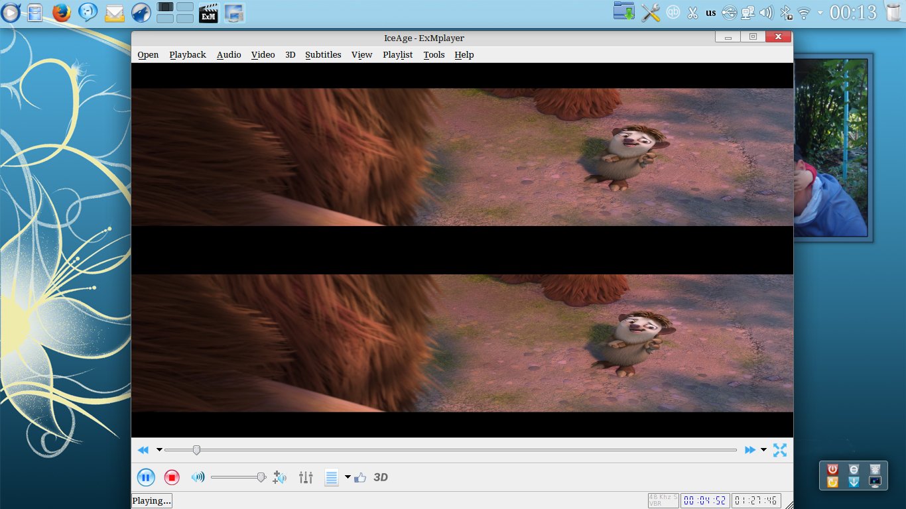Click the thumbs-up like icon
This screenshot has height=509, width=906.
coord(360,477)
